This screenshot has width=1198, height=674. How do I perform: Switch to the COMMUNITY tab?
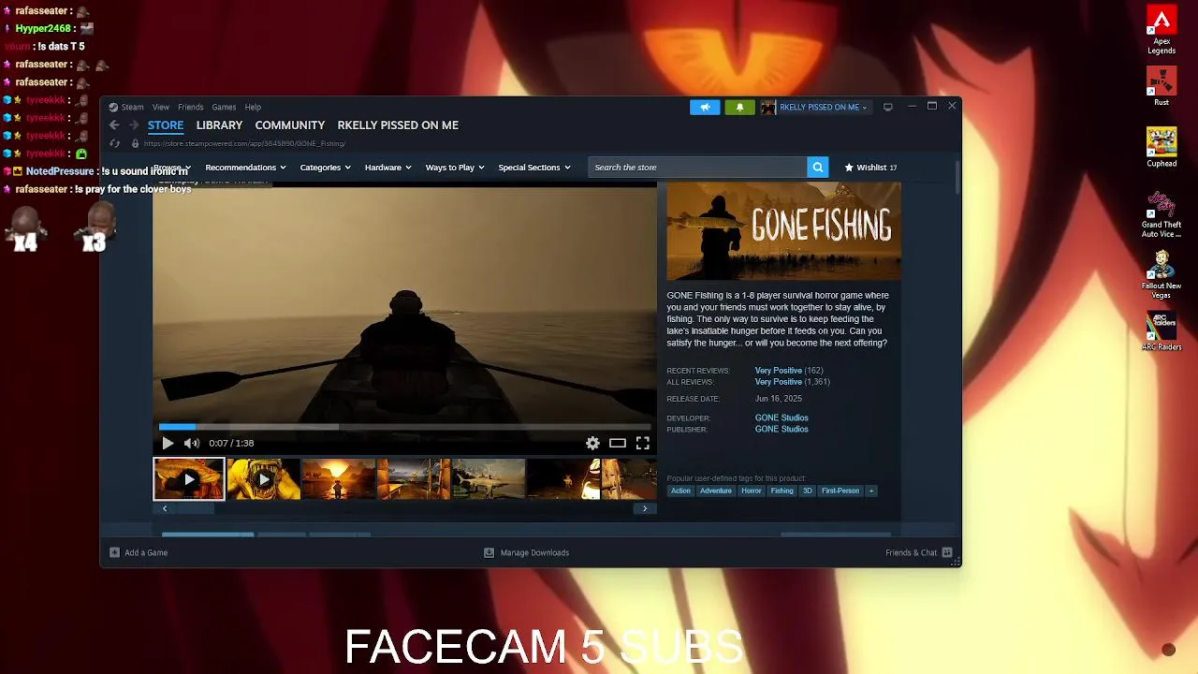tap(290, 125)
